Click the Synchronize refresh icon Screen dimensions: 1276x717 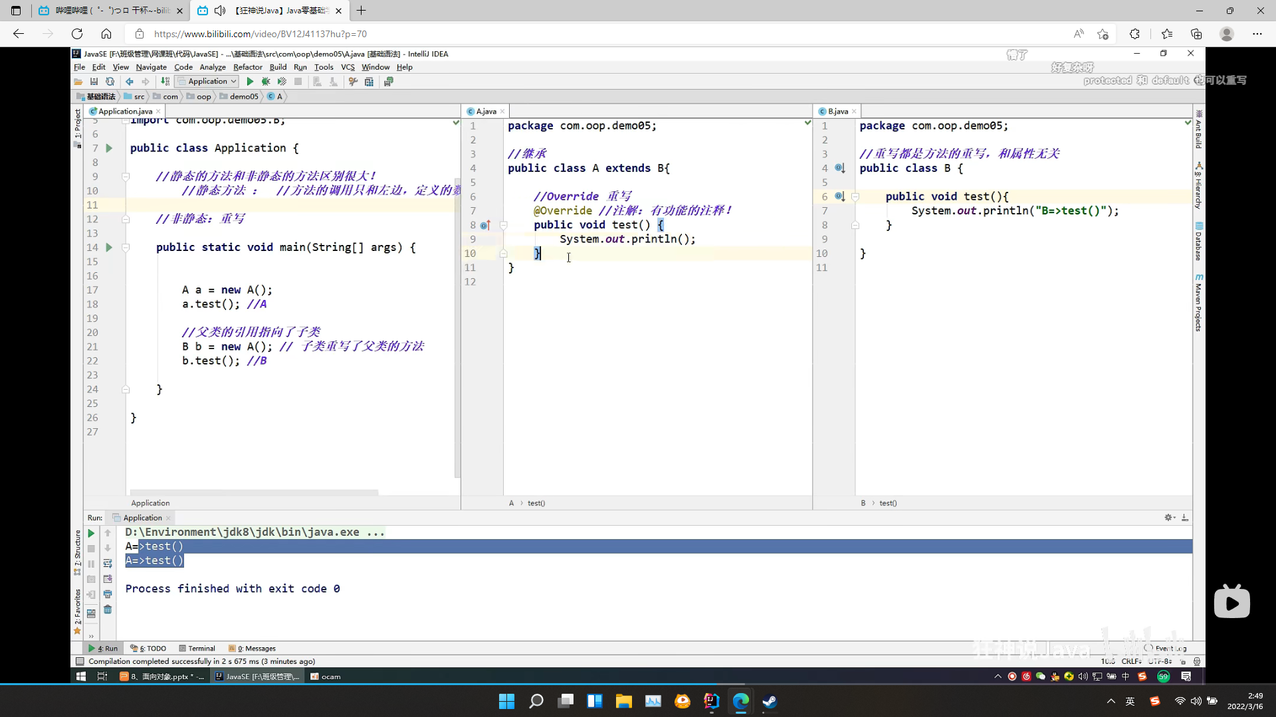tap(110, 82)
